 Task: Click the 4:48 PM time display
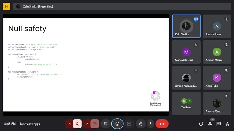point(10,123)
